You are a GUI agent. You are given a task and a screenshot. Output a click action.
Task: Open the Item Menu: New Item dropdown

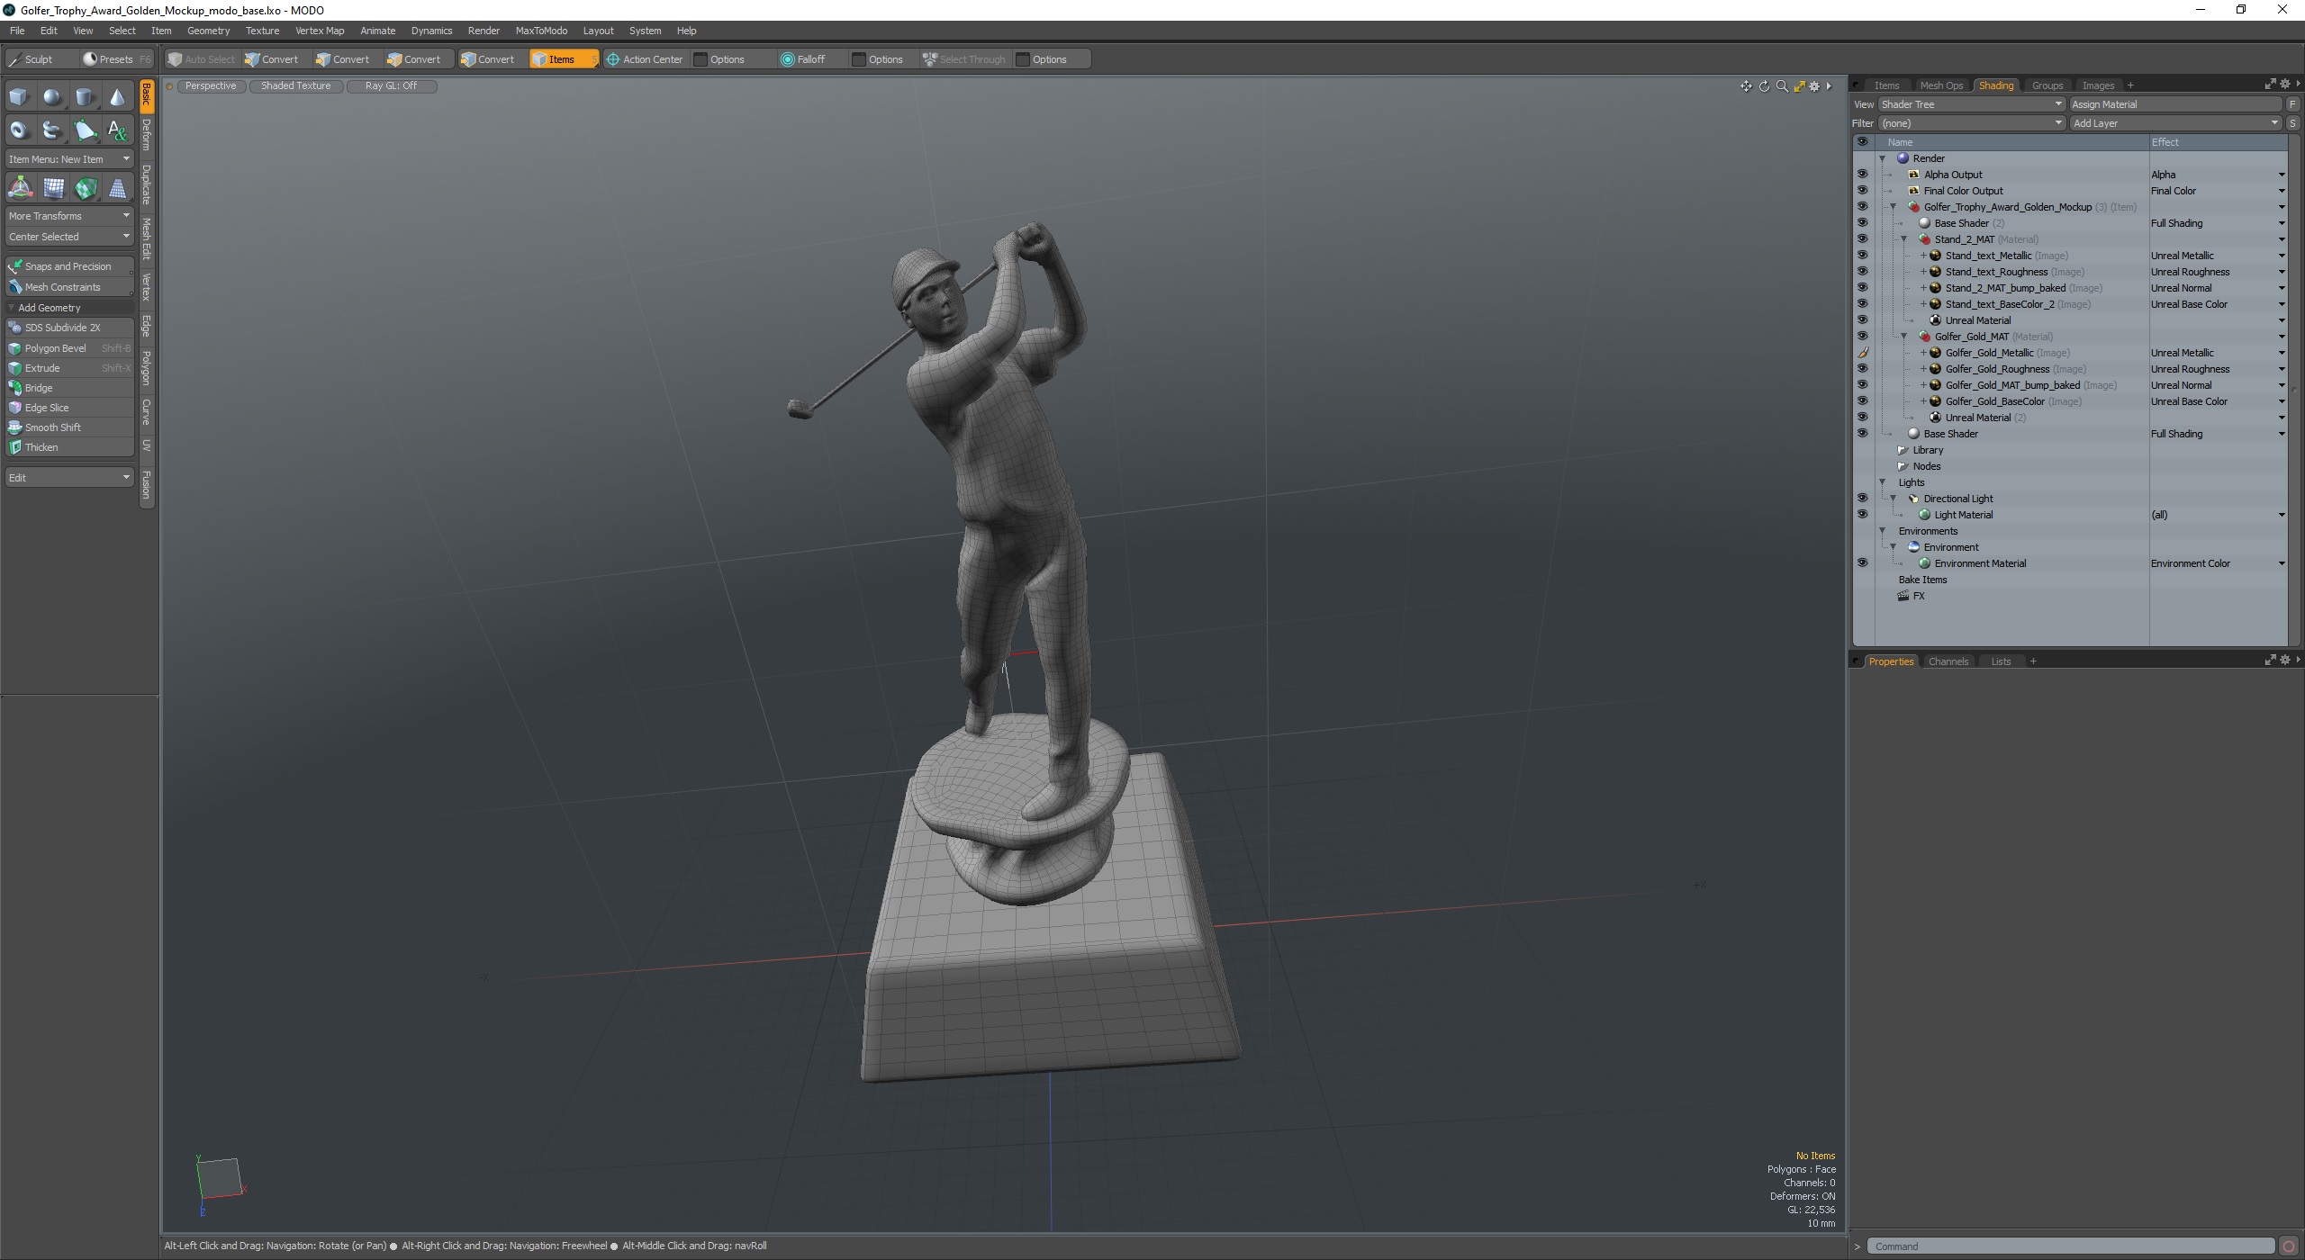point(69,159)
